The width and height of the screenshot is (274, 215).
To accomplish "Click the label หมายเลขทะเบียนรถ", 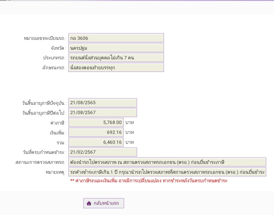I will click(45, 38).
